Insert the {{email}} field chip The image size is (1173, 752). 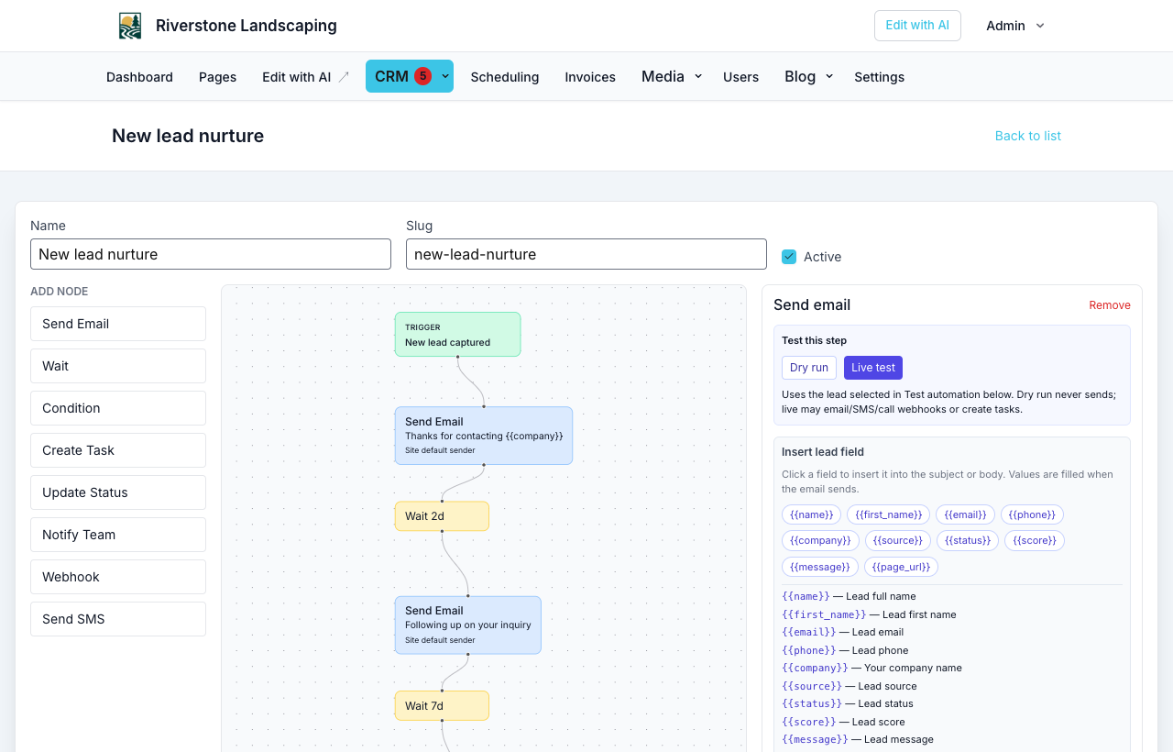(x=965, y=514)
